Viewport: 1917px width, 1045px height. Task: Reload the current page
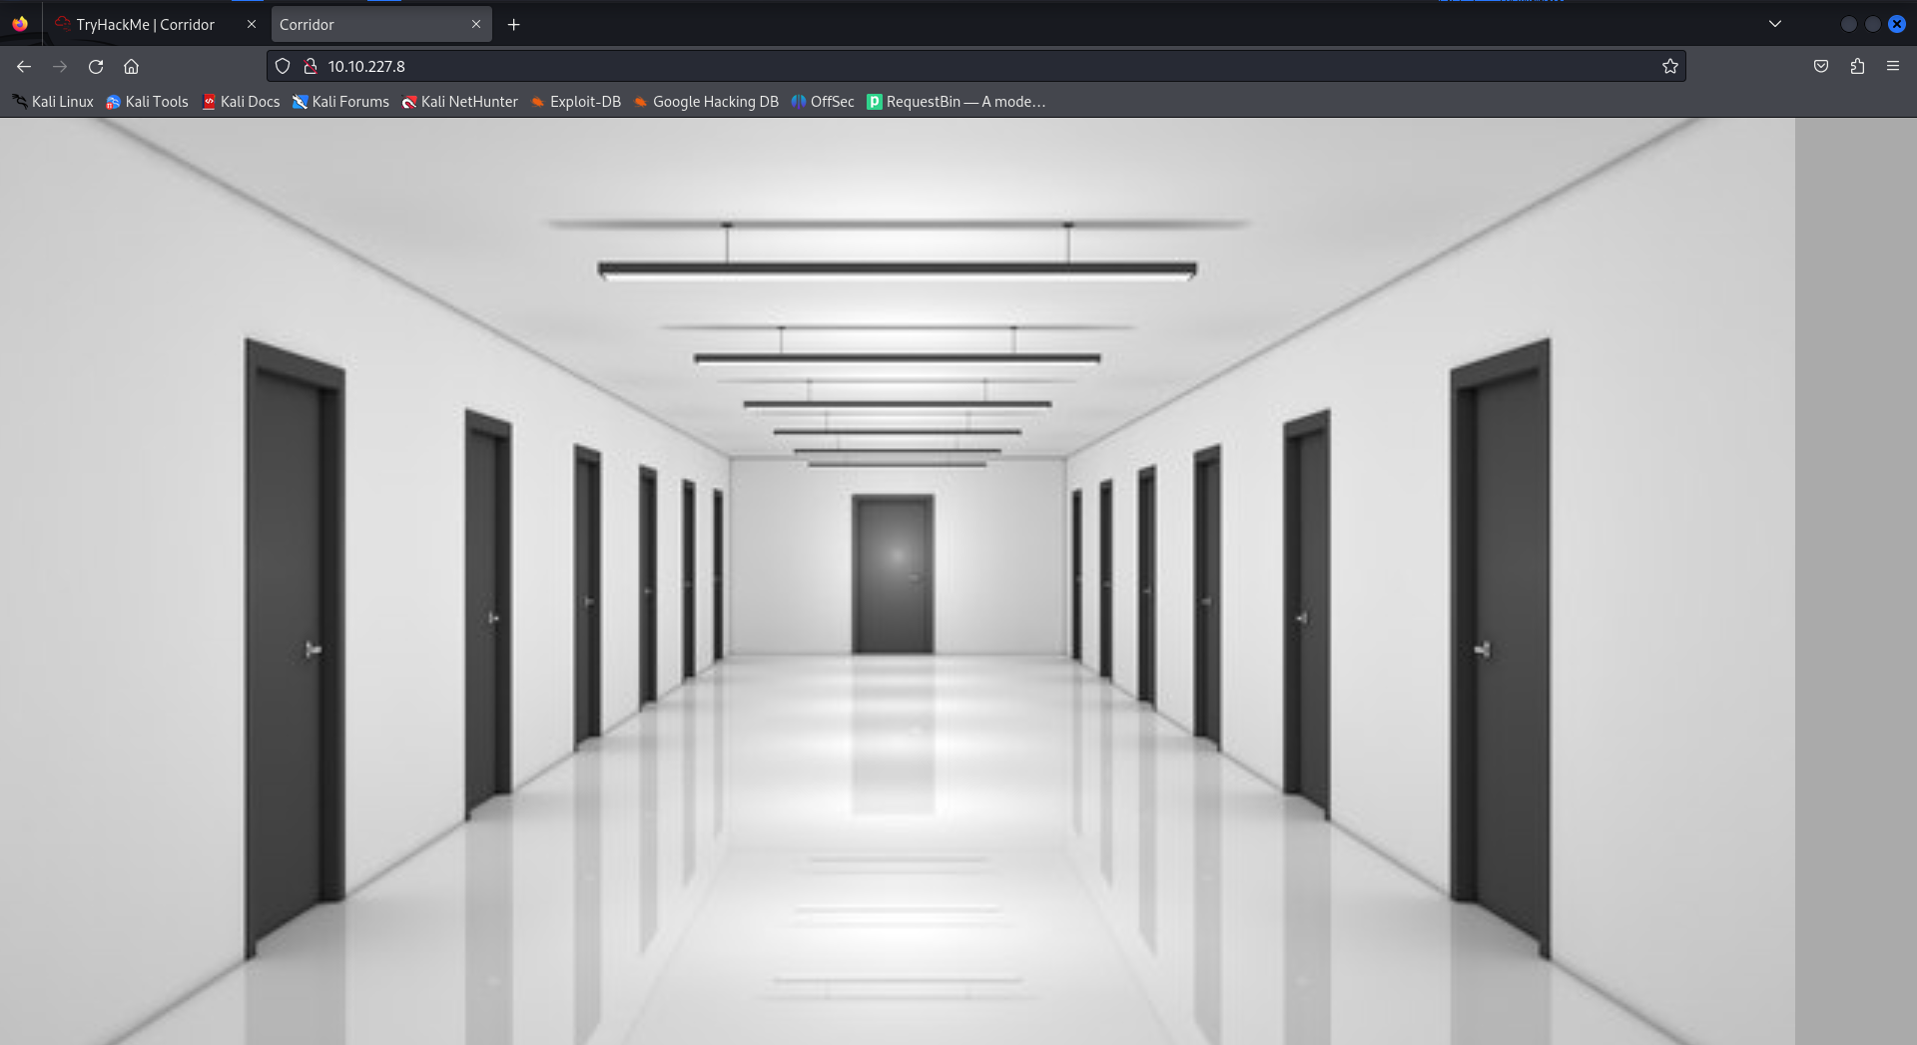coord(96,66)
